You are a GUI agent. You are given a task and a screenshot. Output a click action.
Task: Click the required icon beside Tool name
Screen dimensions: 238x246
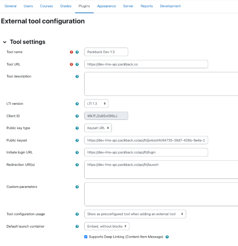71,52
